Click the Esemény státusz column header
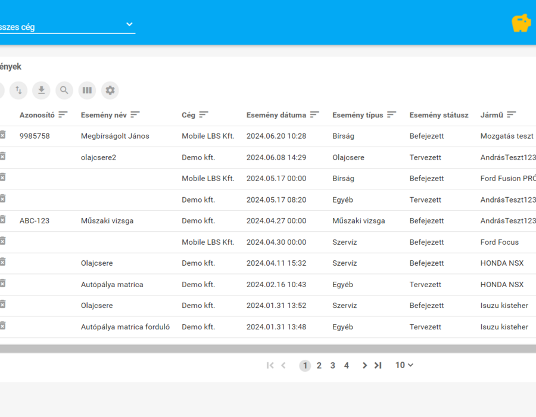536x417 pixels. pyautogui.click(x=439, y=115)
